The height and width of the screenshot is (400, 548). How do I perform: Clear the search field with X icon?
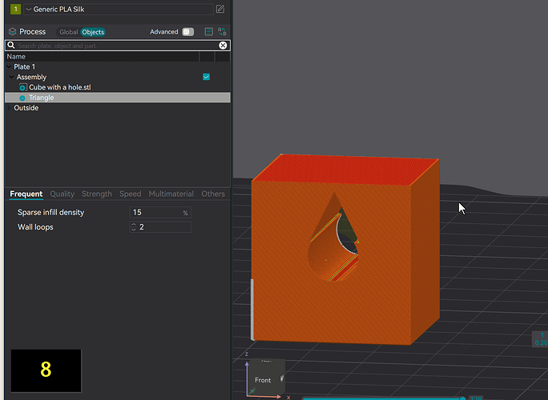coord(223,46)
